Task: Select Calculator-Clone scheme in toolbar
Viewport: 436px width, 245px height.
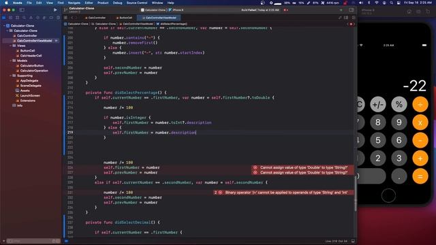Action: point(153,10)
